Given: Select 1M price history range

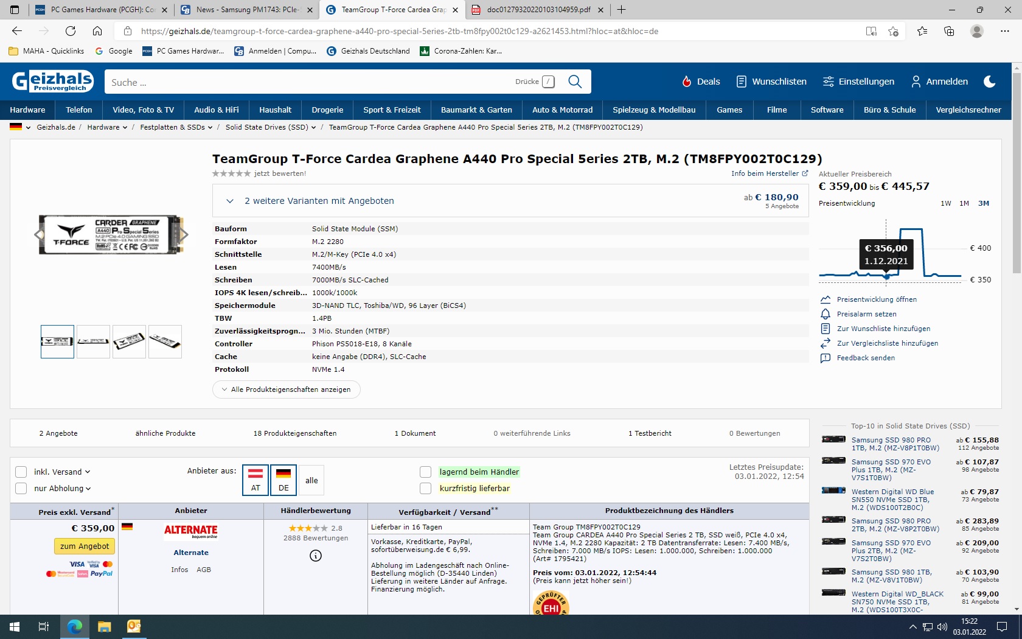Looking at the screenshot, I should (964, 203).
